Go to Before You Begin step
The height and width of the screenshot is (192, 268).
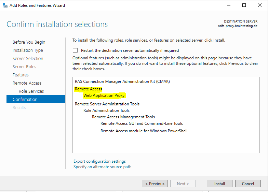(29, 42)
